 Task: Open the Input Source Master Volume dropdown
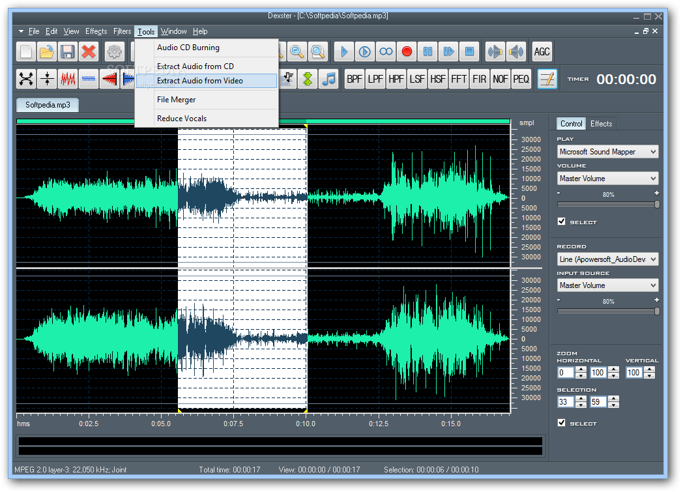coord(607,285)
